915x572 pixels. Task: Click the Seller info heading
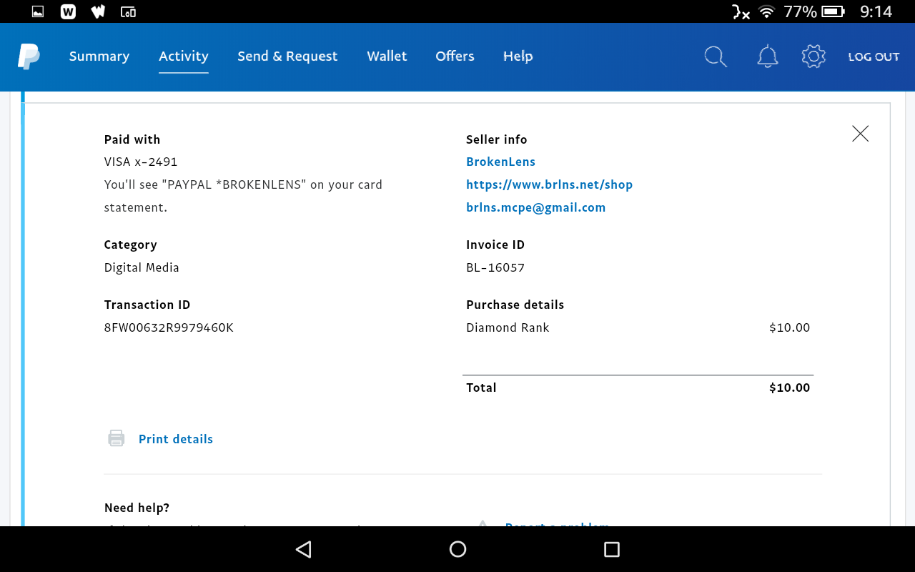click(x=496, y=139)
